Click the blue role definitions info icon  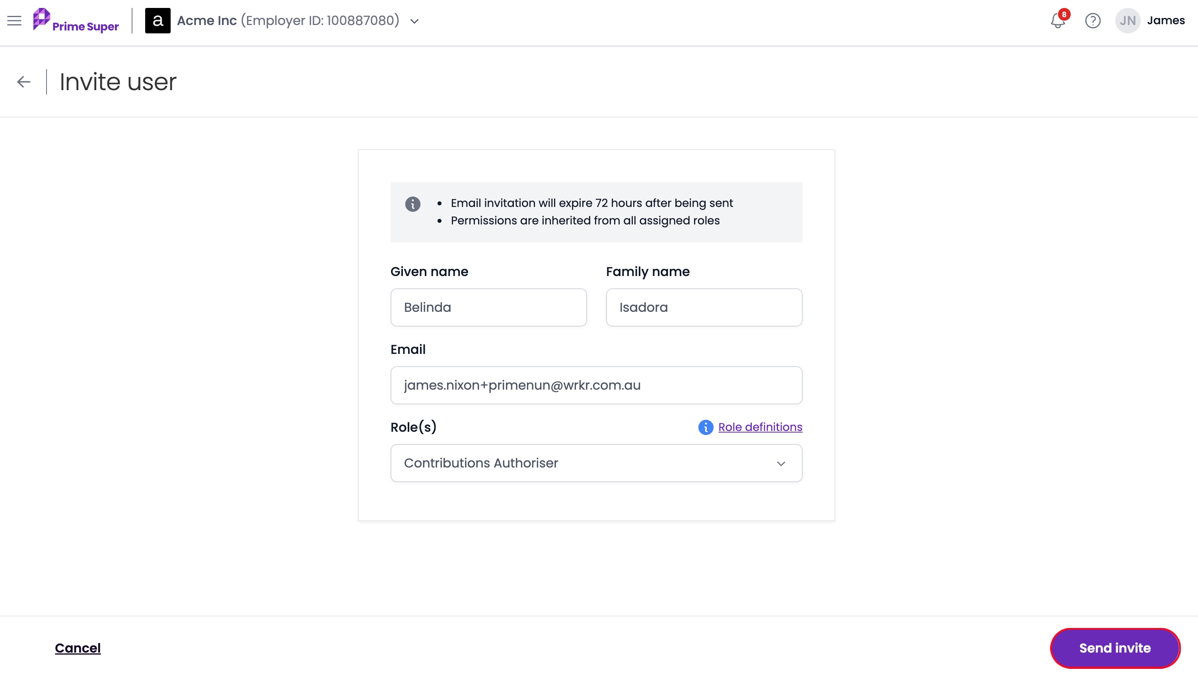pyautogui.click(x=706, y=427)
